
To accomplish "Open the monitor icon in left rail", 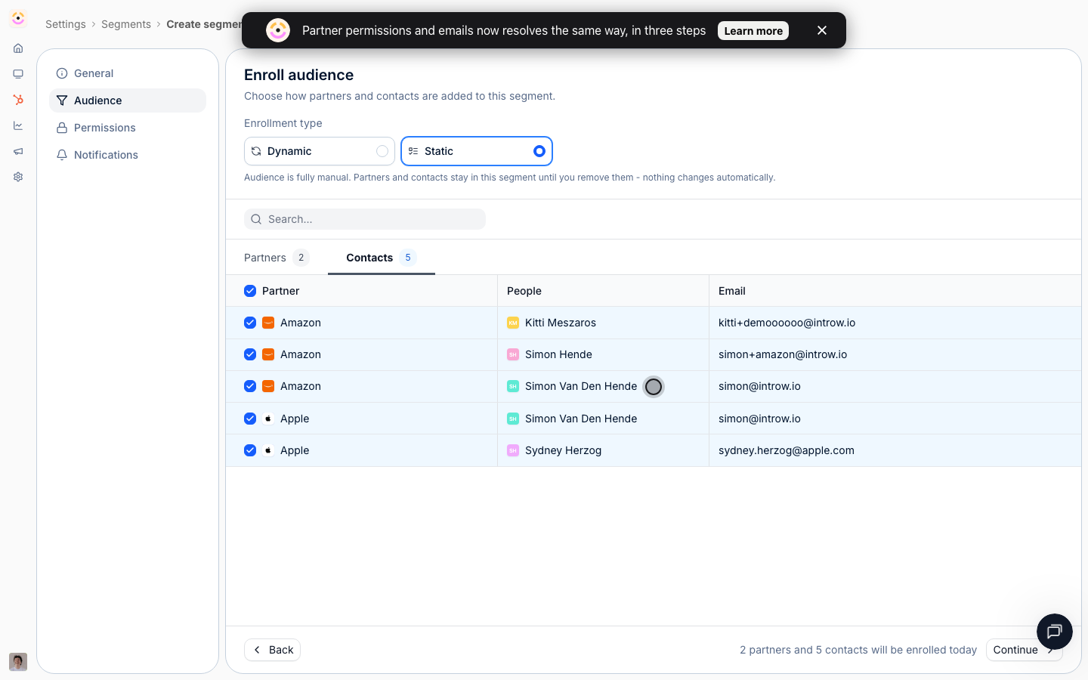I will point(18,74).
